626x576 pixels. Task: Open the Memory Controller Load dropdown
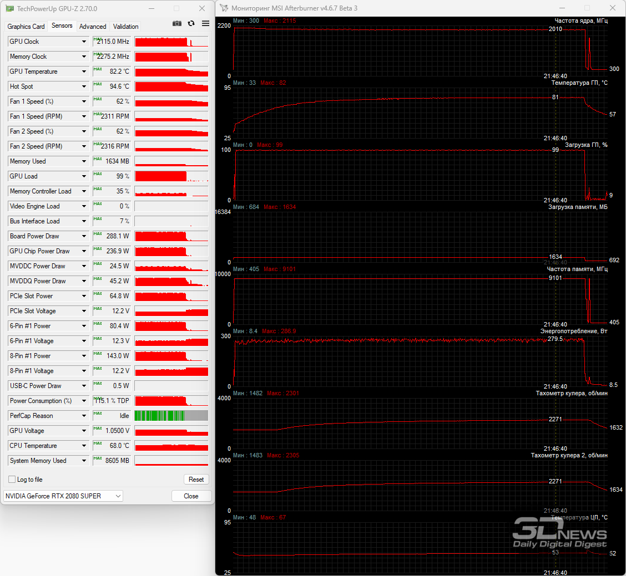pos(84,191)
